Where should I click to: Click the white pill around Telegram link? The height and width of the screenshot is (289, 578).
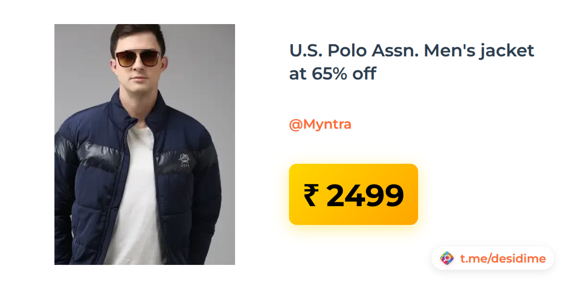click(493, 259)
